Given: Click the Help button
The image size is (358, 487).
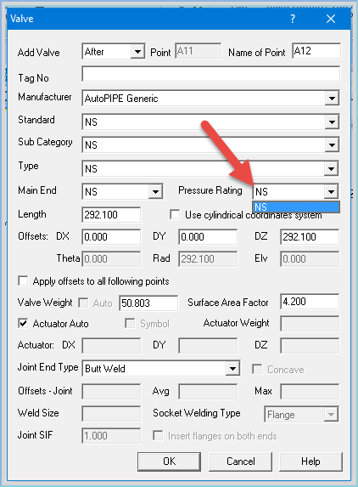Looking at the screenshot, I should (x=310, y=462).
